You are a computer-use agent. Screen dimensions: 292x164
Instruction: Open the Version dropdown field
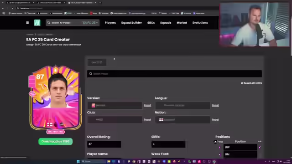tap(115, 105)
